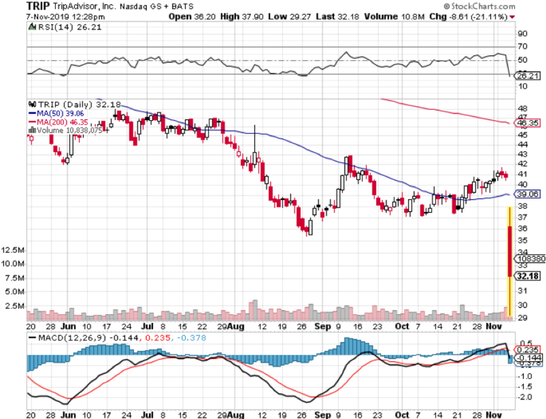
Task: Click the -1.0 label on the MACD axis
Action: pos(525,376)
